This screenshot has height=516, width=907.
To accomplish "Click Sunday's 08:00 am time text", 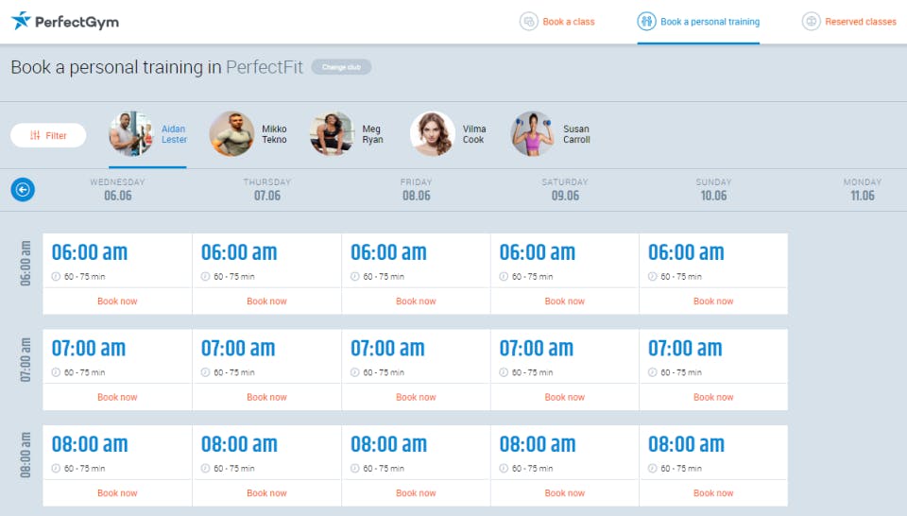I will tap(686, 444).
